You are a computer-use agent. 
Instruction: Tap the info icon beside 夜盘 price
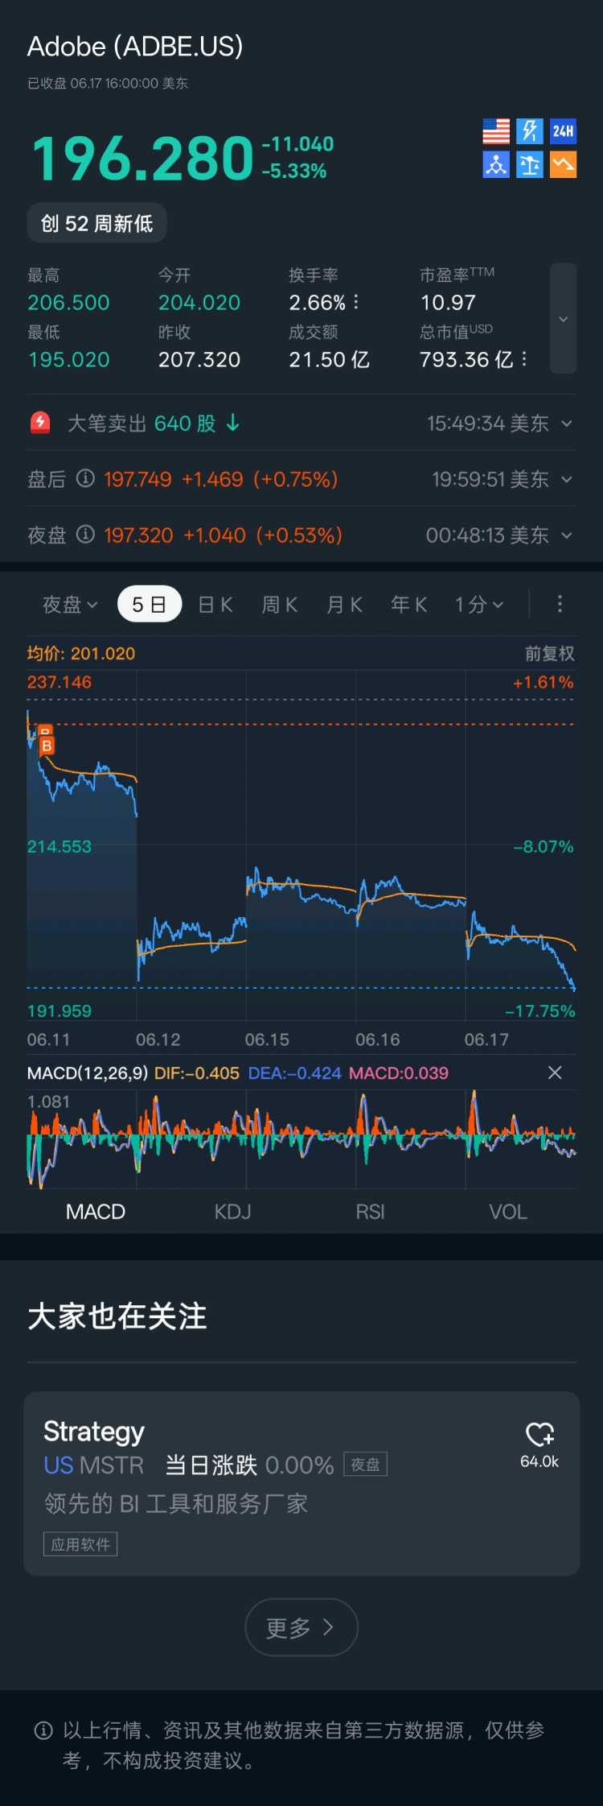pyautogui.click(x=85, y=535)
